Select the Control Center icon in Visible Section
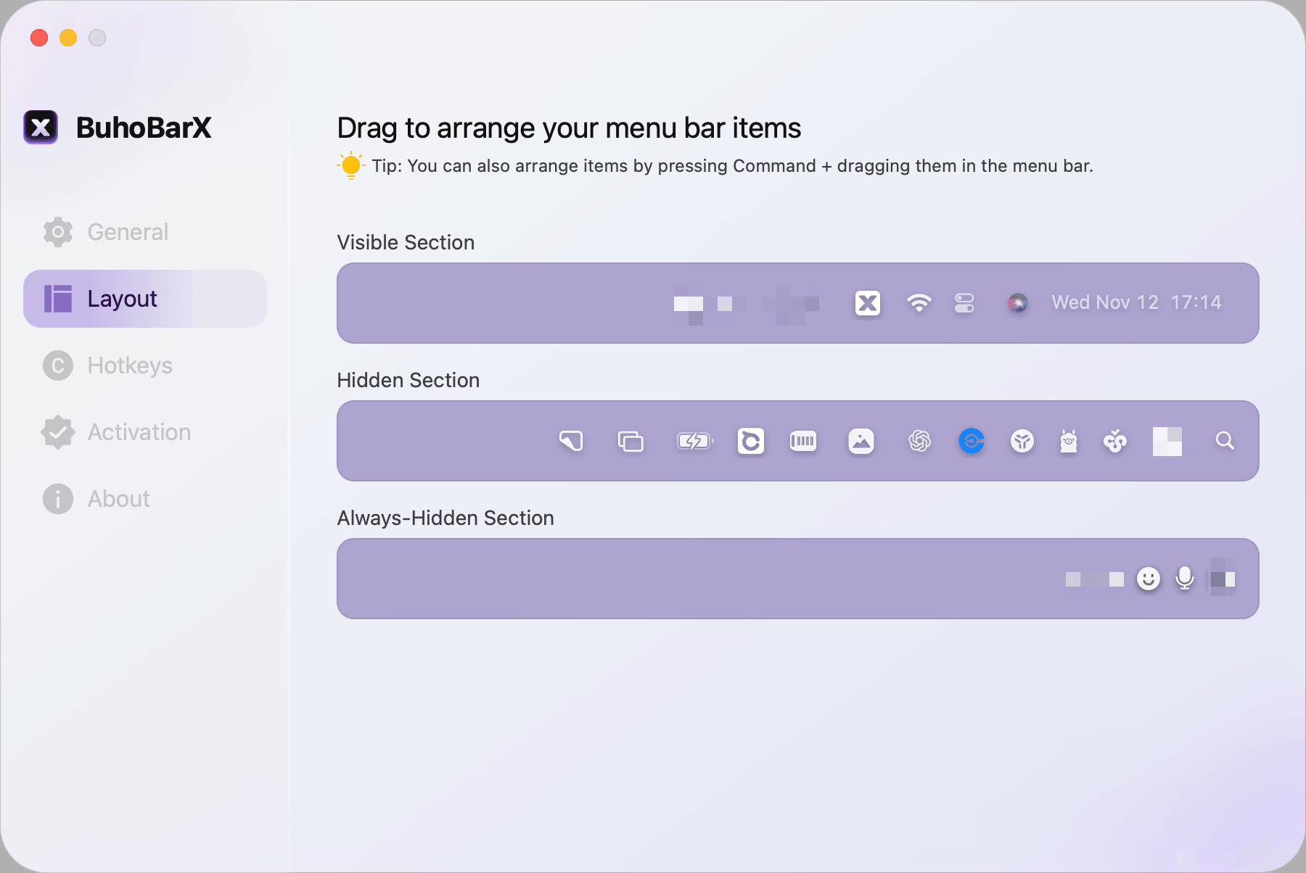The width and height of the screenshot is (1306, 873). pyautogui.click(x=964, y=303)
